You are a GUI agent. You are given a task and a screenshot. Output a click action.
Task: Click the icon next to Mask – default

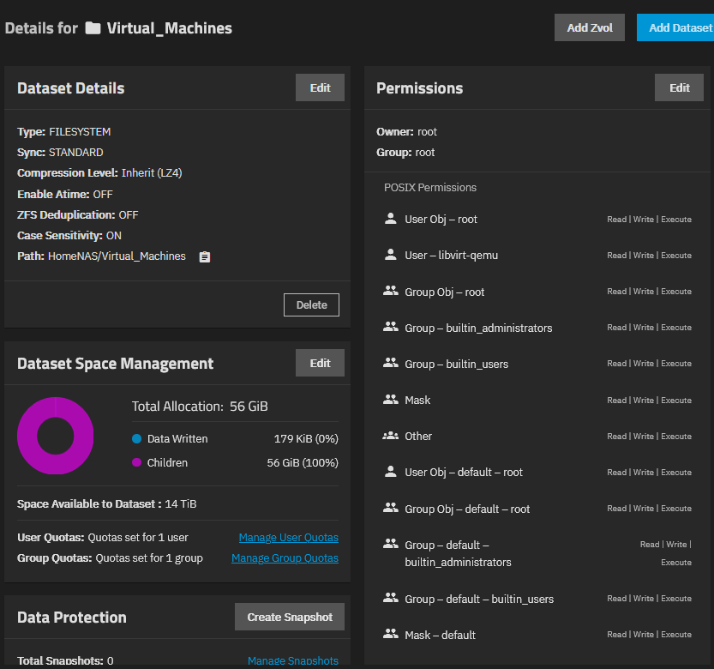(x=390, y=634)
